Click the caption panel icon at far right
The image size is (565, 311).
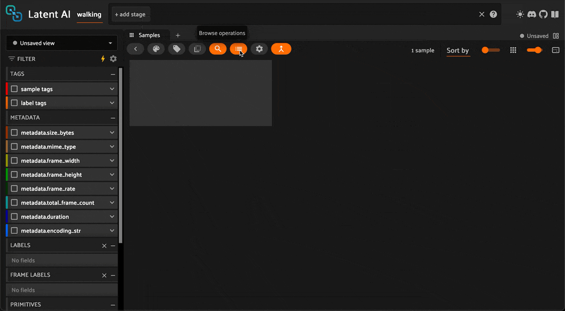[556, 51]
